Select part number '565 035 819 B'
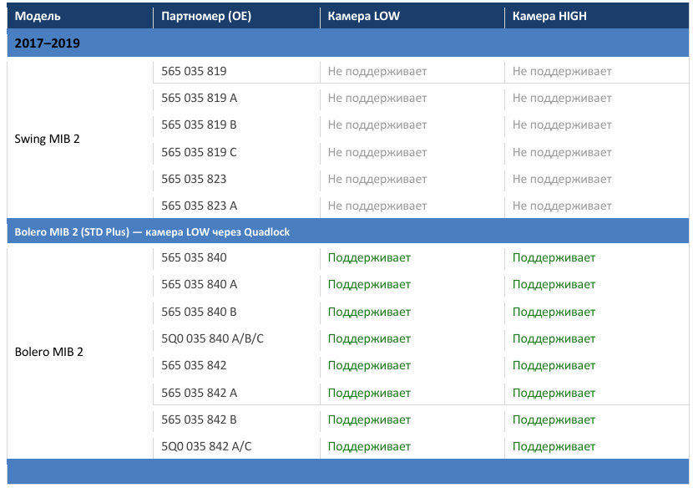This screenshot has width=693, height=493. (199, 125)
